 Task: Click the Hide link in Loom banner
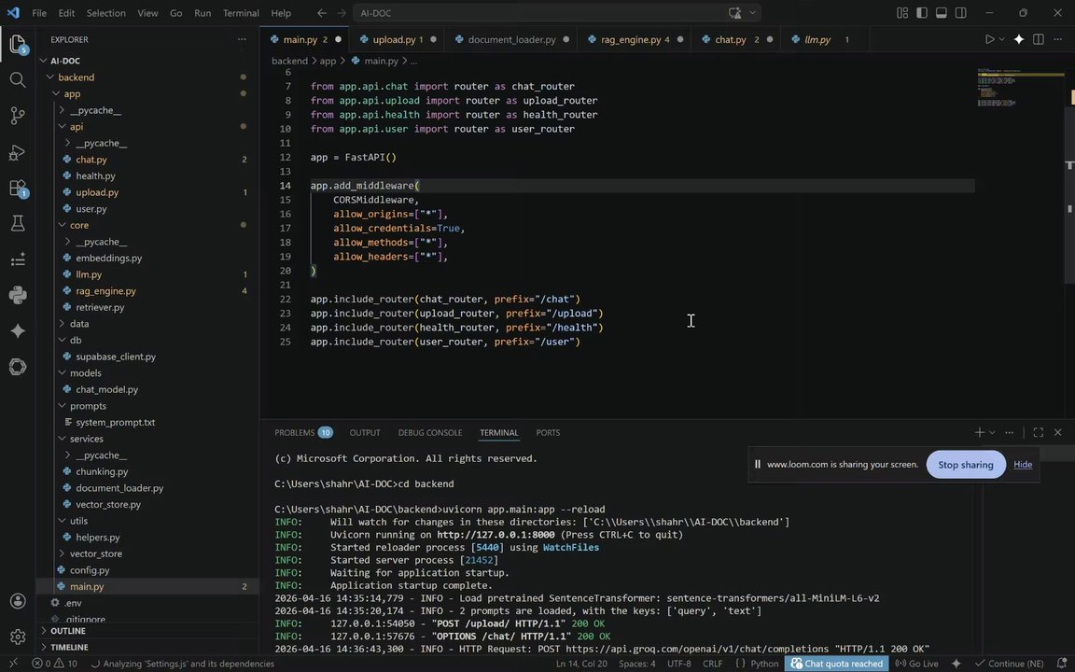point(1023,465)
